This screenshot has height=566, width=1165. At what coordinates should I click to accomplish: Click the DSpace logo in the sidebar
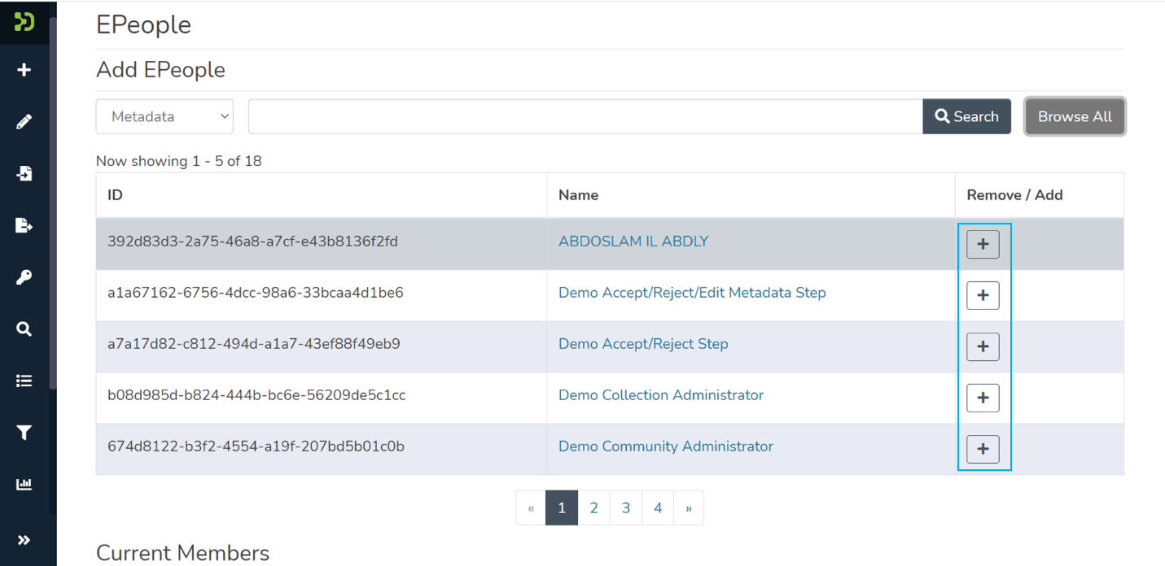tap(24, 22)
